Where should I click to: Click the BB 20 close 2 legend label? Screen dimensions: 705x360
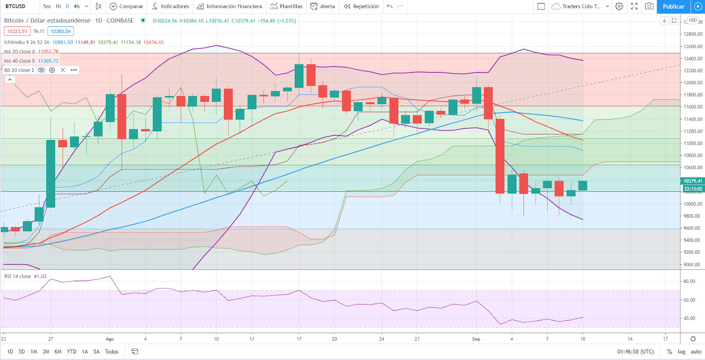(x=19, y=70)
